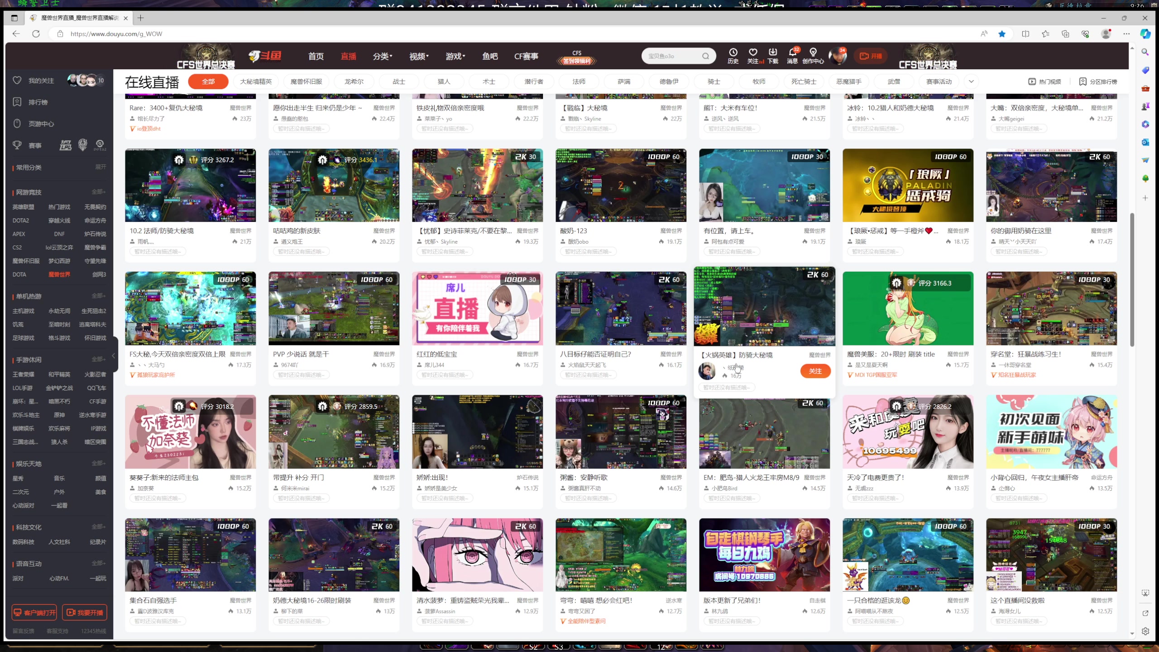
Task: Open the Copilot icon in Edge
Action: tap(1145, 34)
